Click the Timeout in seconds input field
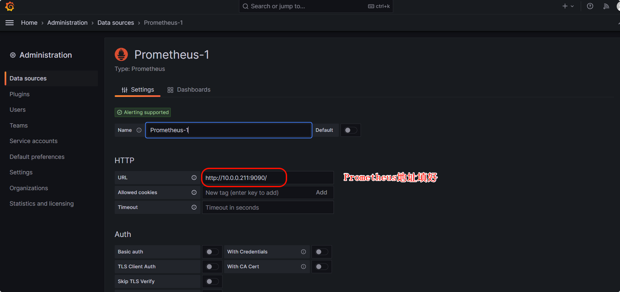 pyautogui.click(x=267, y=207)
